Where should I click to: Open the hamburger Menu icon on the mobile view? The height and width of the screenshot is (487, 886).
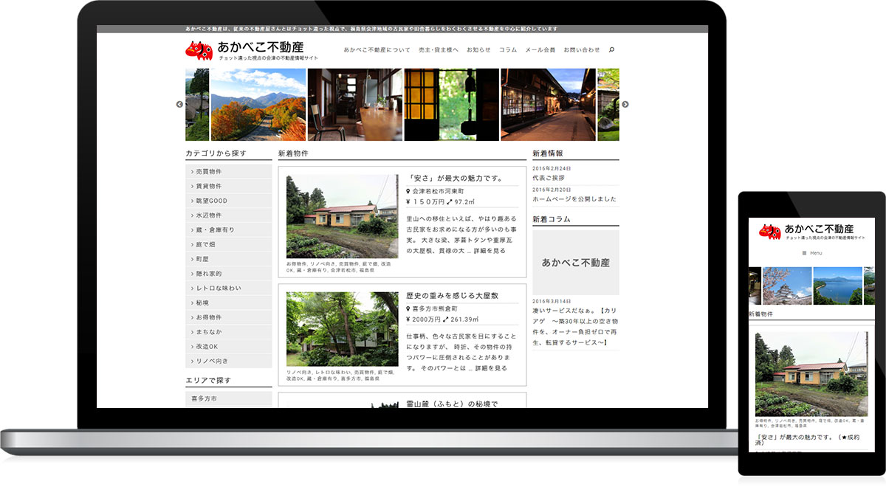point(804,252)
